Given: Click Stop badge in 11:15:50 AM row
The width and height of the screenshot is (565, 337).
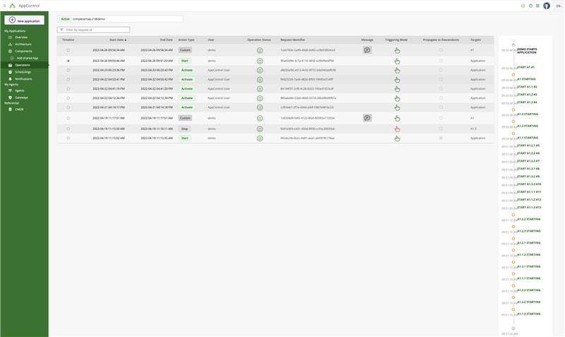Looking at the screenshot, I should click(x=184, y=129).
